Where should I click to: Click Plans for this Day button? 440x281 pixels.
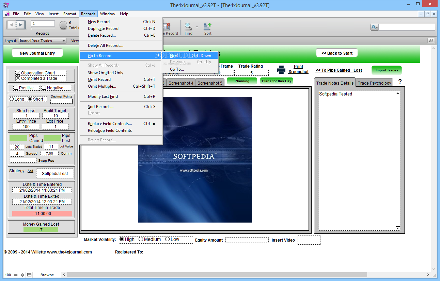[x=277, y=81]
